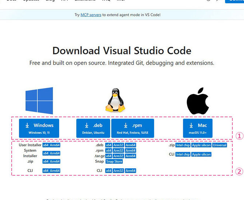This screenshot has width=244, height=200.
Task: Select Arm32 for Linux .deb package
Action: tap(118, 145)
